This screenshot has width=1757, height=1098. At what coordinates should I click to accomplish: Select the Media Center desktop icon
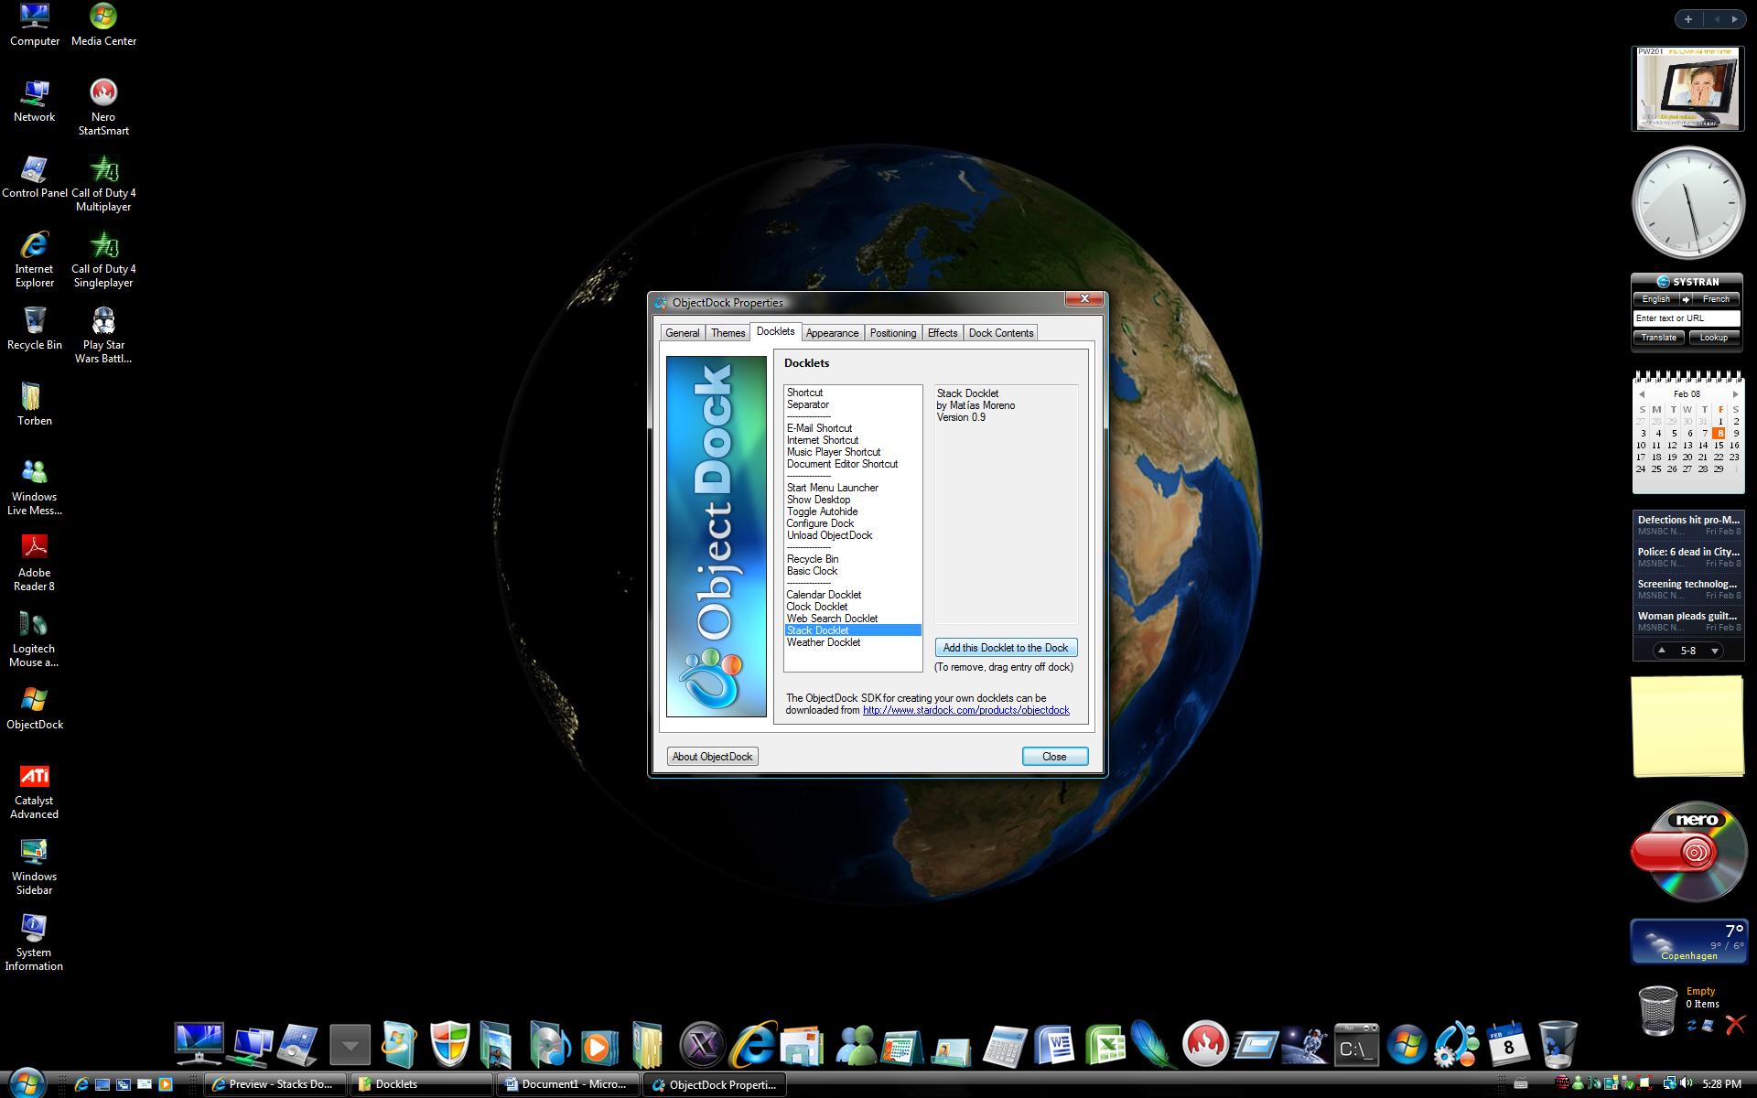coord(103,25)
